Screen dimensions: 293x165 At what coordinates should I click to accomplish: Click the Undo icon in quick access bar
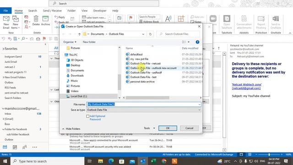[x=3, y=38]
